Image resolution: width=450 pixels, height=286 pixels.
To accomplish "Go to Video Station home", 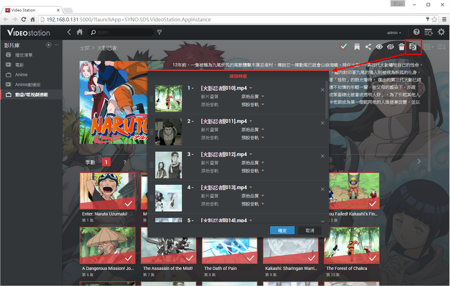I will 80,32.
